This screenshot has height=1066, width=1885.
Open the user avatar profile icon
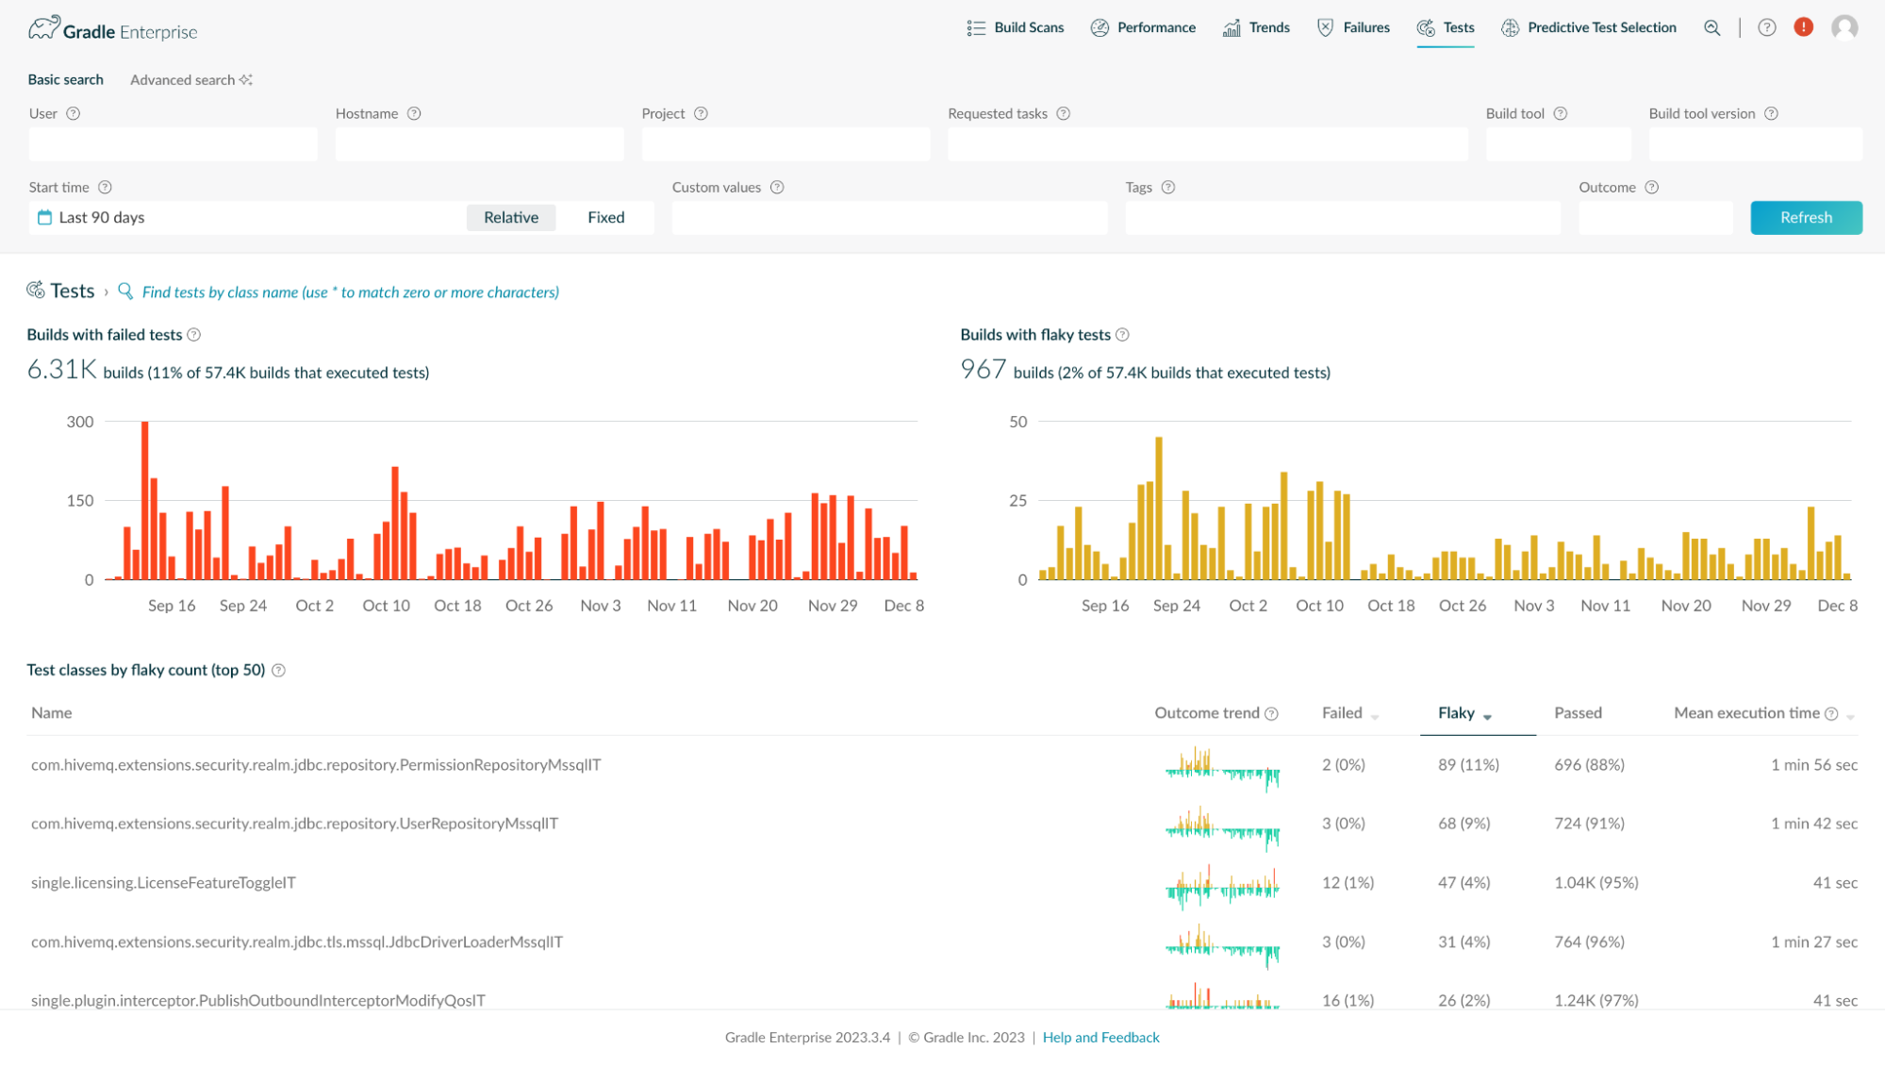tap(1844, 28)
